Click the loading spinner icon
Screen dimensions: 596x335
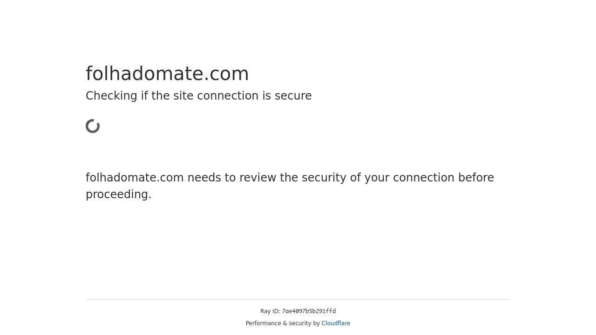coord(93,126)
